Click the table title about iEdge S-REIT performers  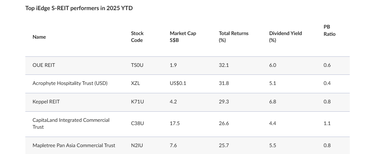click(79, 8)
